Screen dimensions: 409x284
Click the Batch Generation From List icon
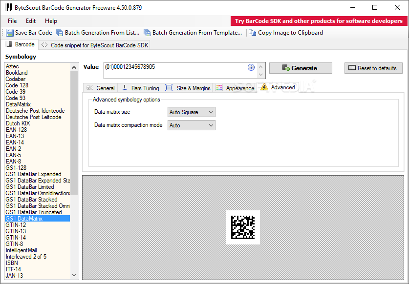click(60, 33)
